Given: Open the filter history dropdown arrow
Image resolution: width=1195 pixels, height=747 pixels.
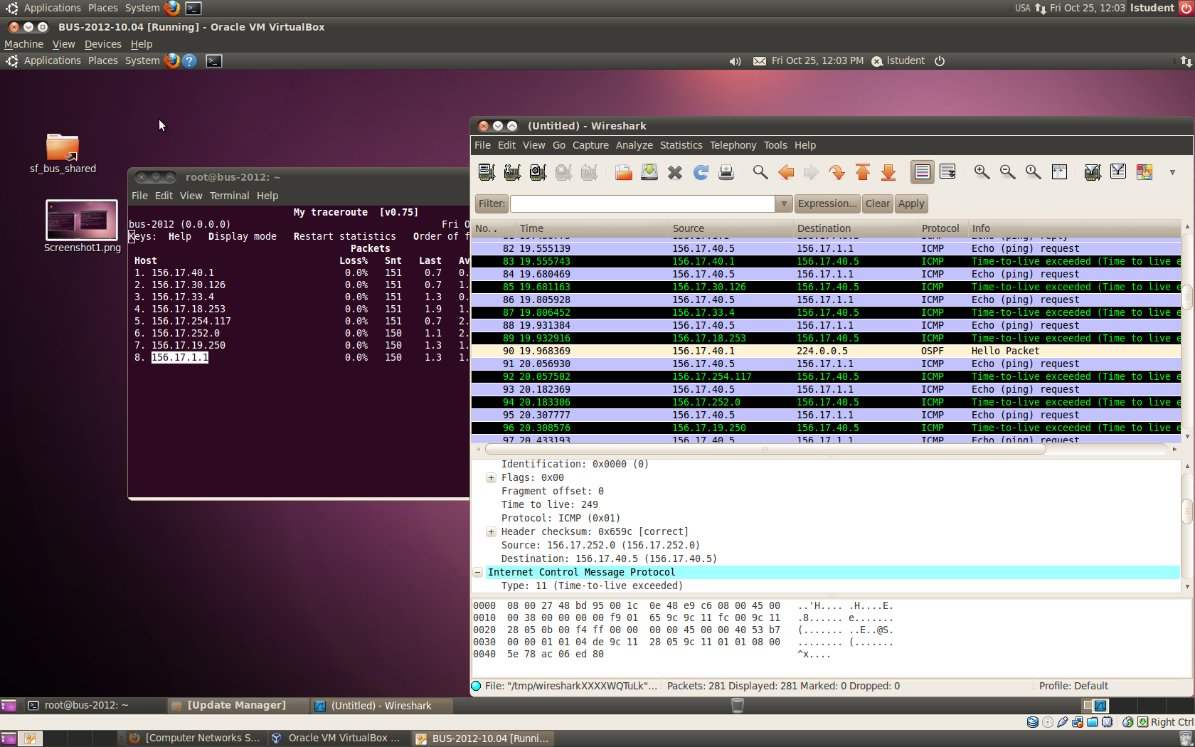Looking at the screenshot, I should (x=783, y=204).
